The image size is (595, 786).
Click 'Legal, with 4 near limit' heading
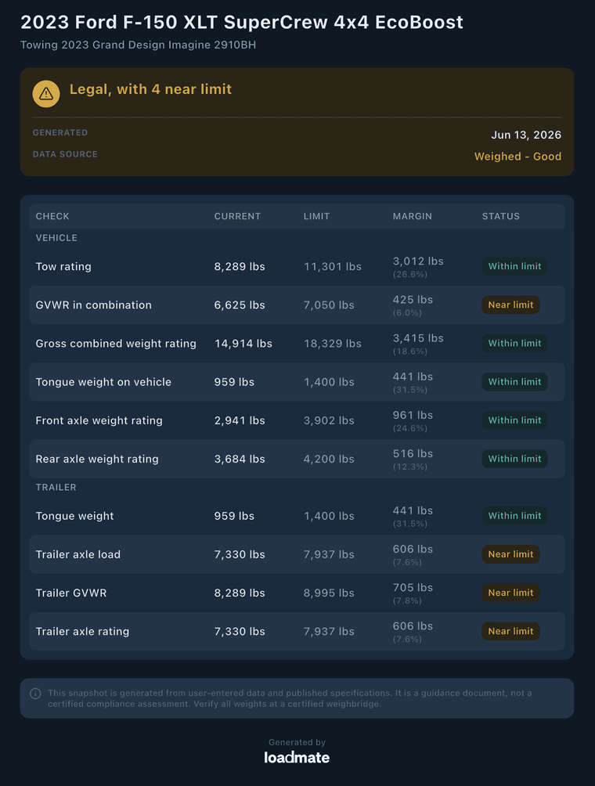(150, 89)
